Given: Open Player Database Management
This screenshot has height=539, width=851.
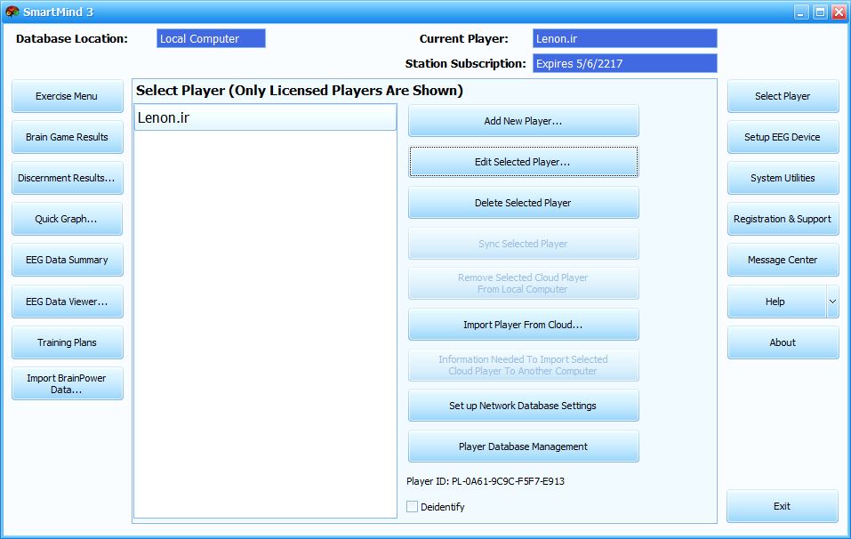Looking at the screenshot, I should click(x=523, y=446).
